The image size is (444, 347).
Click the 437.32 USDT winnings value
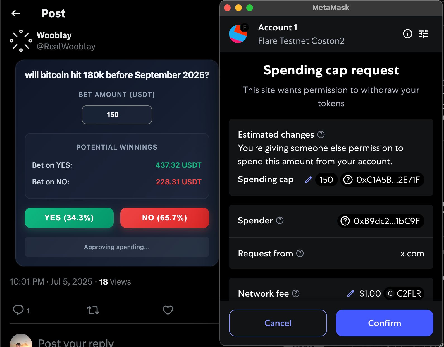pyautogui.click(x=178, y=165)
